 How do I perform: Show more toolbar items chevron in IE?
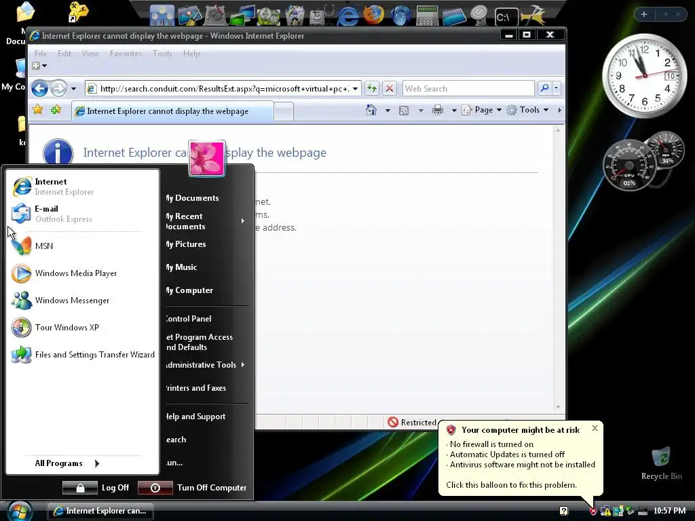click(559, 110)
